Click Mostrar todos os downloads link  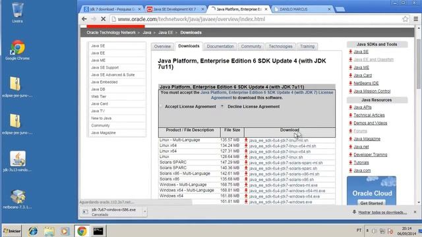pos(382,212)
